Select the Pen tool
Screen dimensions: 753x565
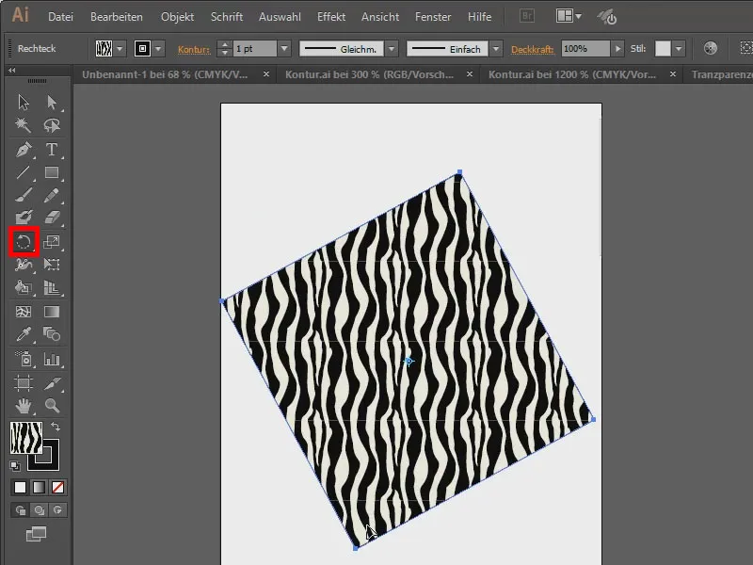[x=23, y=150]
